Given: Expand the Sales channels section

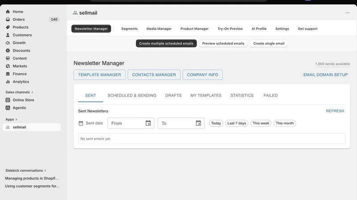Looking at the screenshot, I should click(x=19, y=92).
